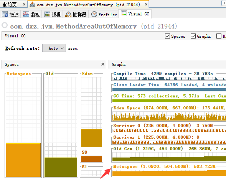Toggle the Spaces checkbox
Screen dimensions: 226x181
167,36
